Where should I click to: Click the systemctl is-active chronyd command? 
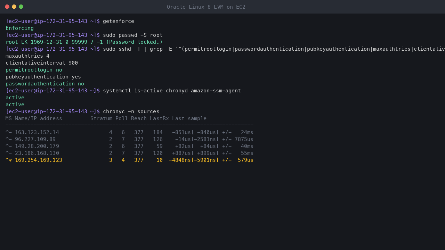pyautogui.click(x=172, y=91)
